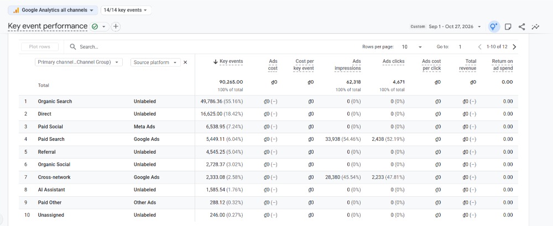The image size is (553, 226).
Task: Click the 2,438 ads clicks value
Action: [x=379, y=139]
